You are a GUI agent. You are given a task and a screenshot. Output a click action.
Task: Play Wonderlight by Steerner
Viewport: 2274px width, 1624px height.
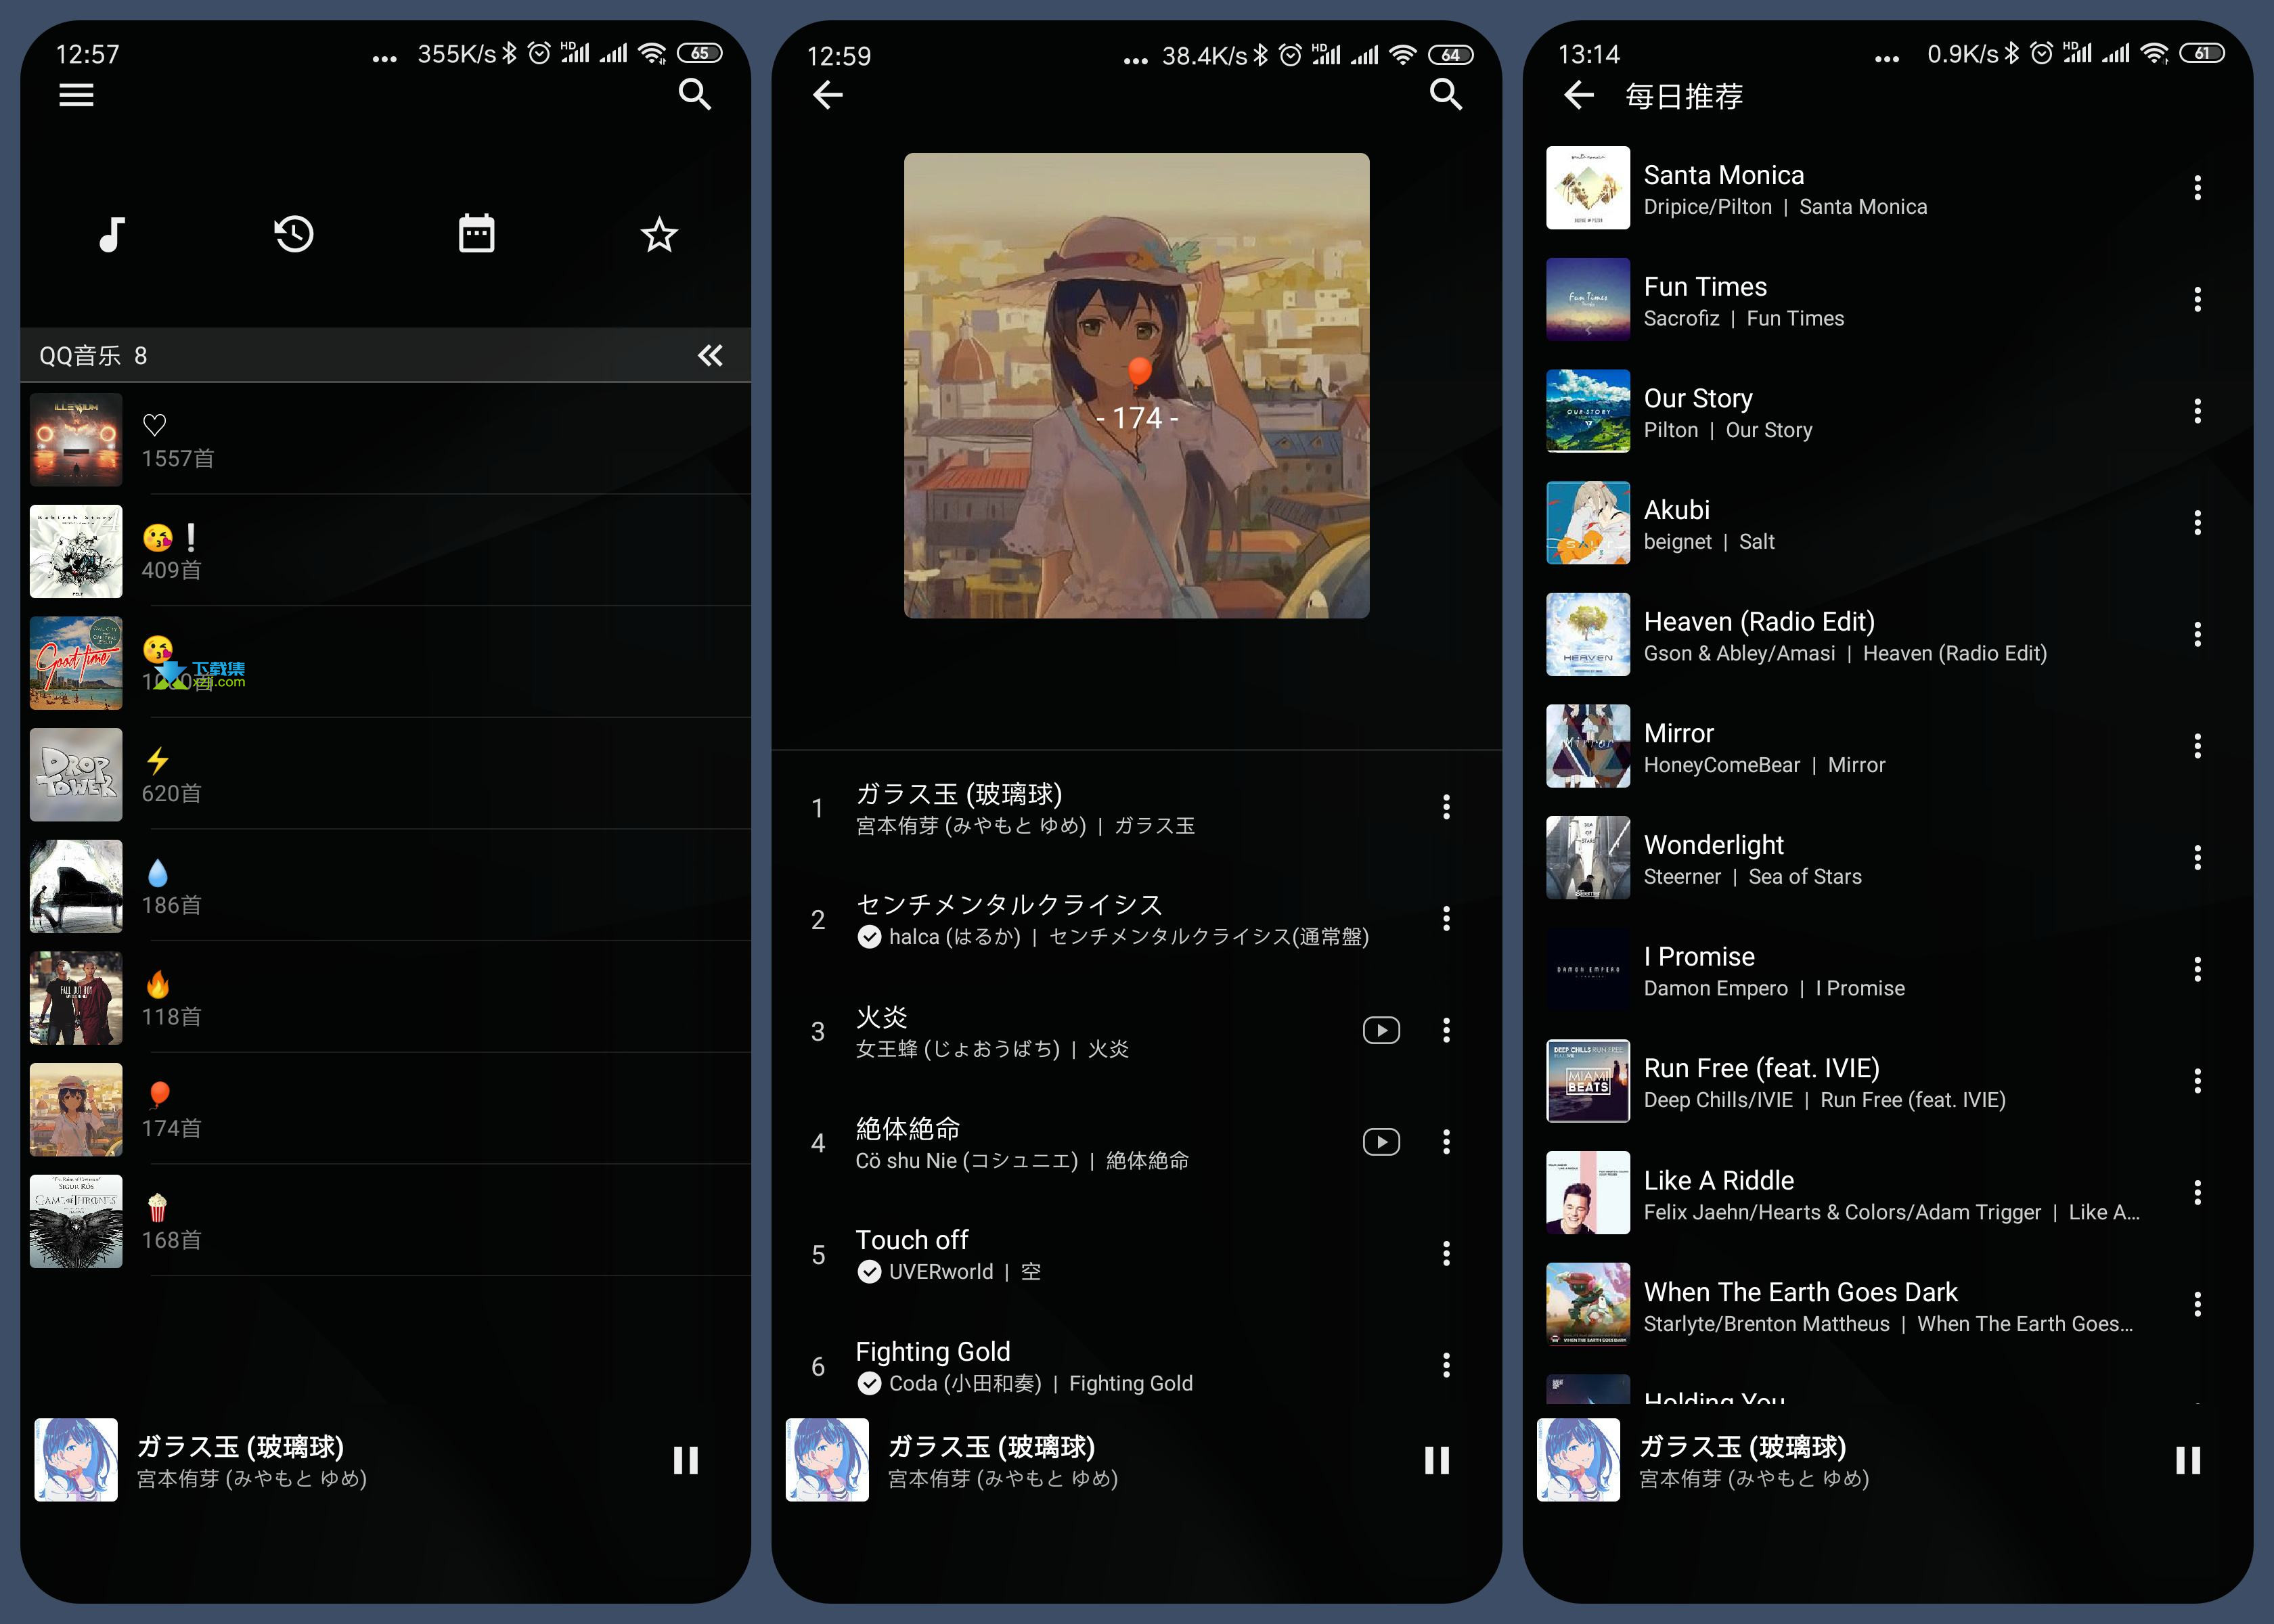1888,858
